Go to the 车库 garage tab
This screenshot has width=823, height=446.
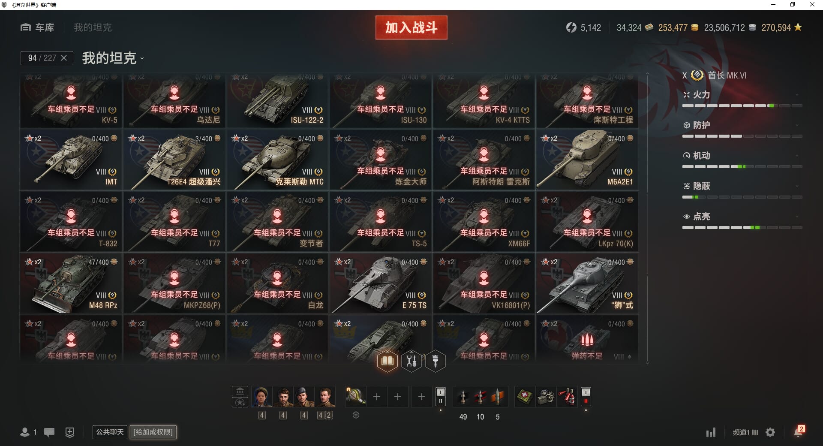coord(37,27)
